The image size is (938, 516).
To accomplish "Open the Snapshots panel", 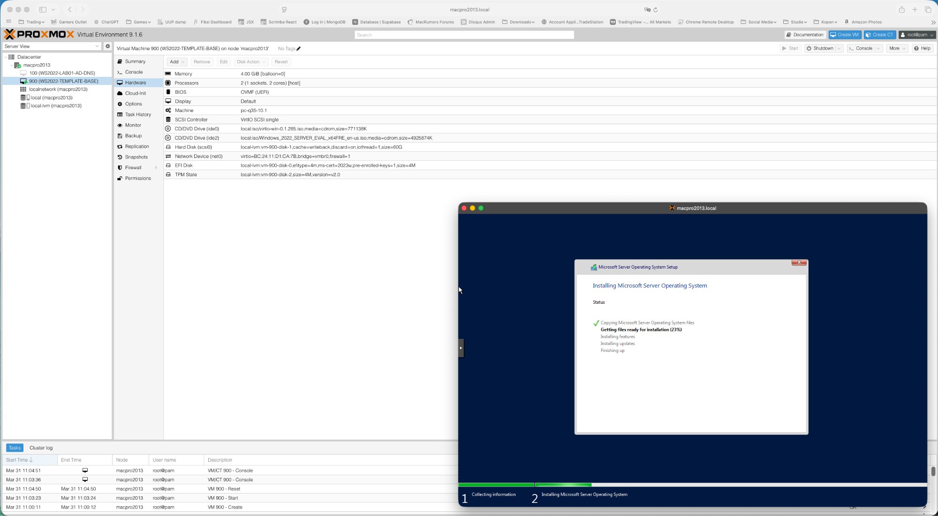I will coord(136,157).
